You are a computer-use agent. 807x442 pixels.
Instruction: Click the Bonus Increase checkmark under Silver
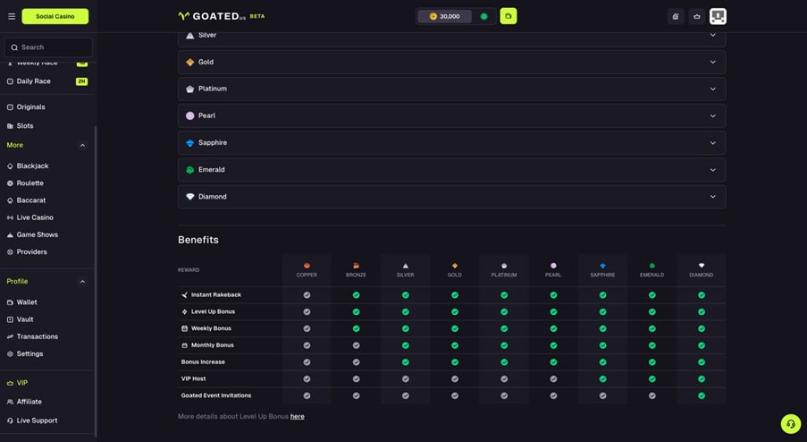coord(406,362)
